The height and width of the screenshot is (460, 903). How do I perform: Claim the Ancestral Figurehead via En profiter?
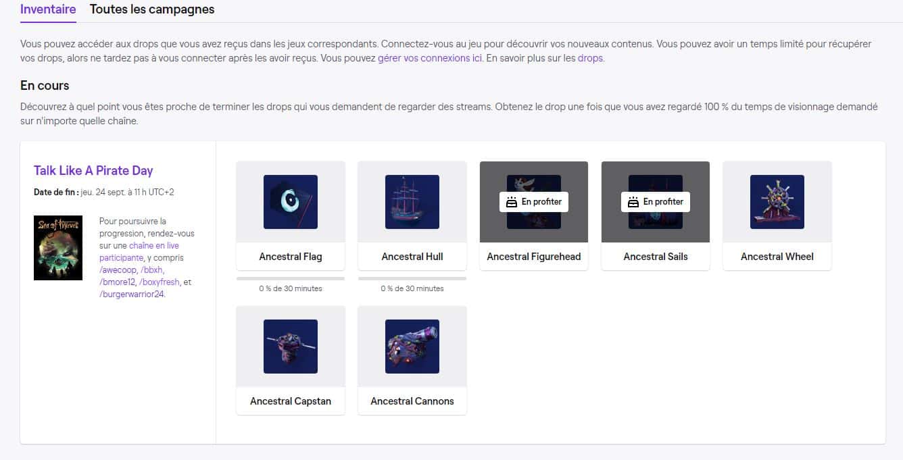(534, 202)
